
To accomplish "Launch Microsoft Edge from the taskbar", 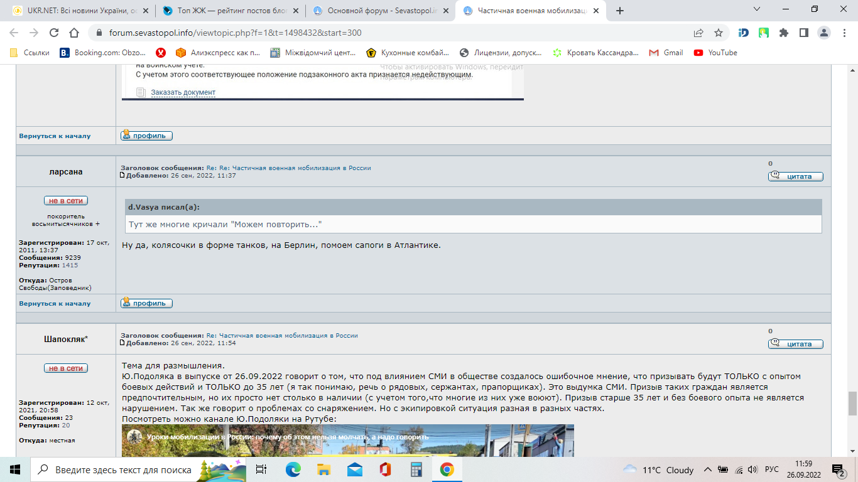I will (293, 469).
